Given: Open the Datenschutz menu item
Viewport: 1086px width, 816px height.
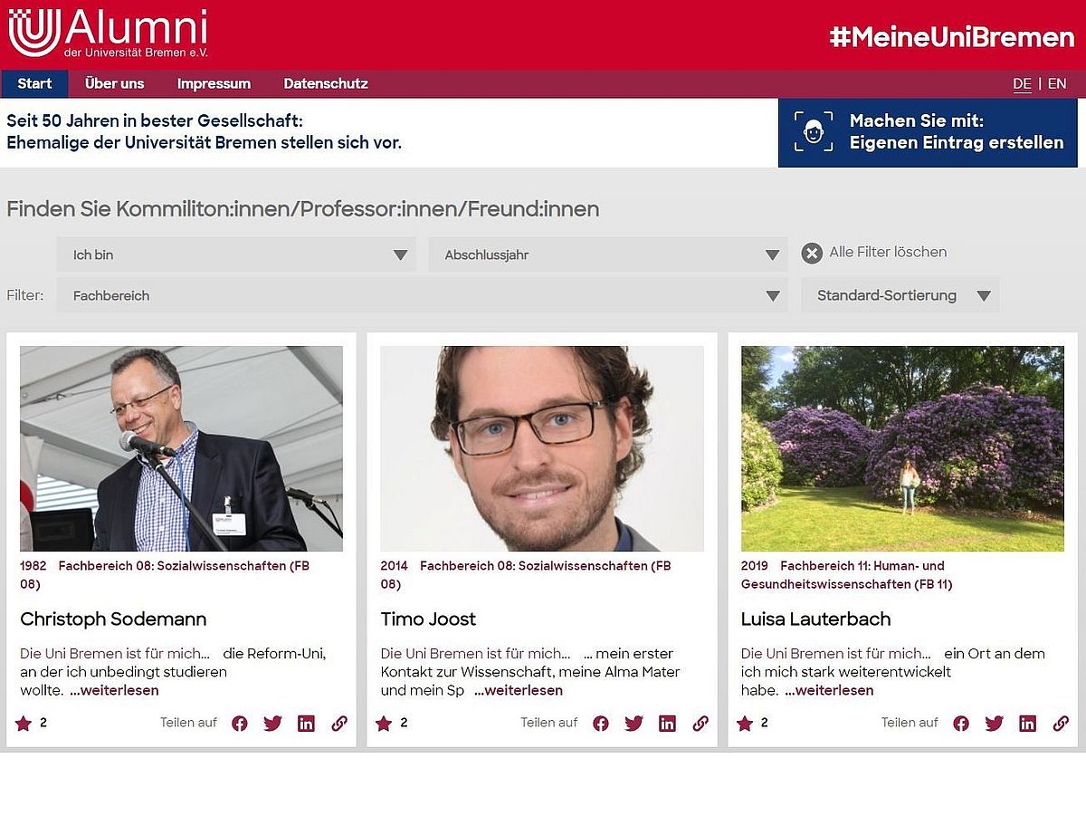Looking at the screenshot, I should [326, 83].
